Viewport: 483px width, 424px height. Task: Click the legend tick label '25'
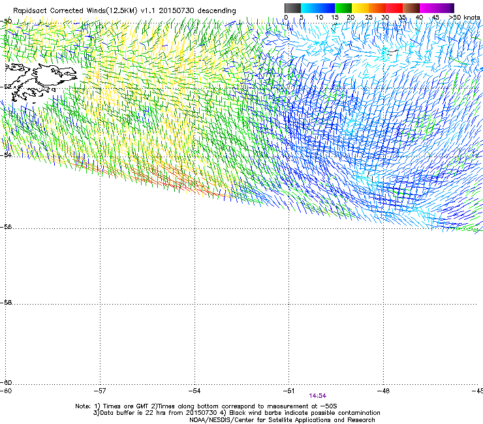click(369, 17)
